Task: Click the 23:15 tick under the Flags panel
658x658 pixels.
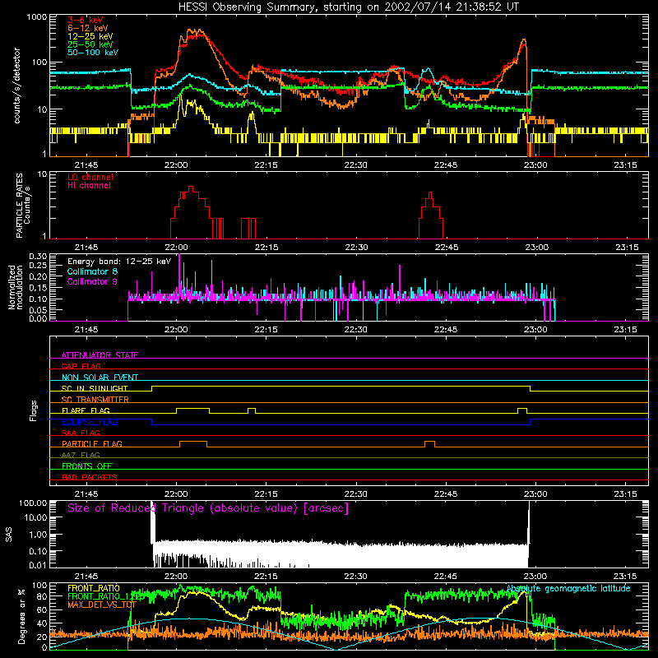Action: [x=625, y=494]
